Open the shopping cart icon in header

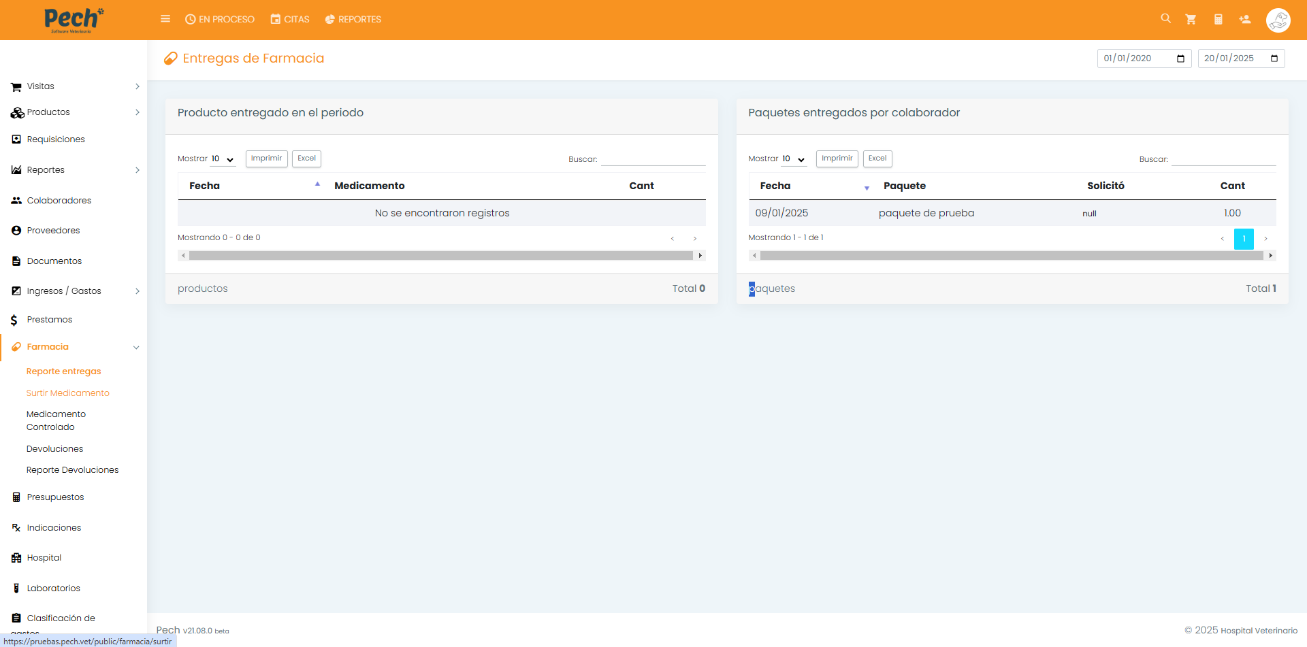(1191, 19)
